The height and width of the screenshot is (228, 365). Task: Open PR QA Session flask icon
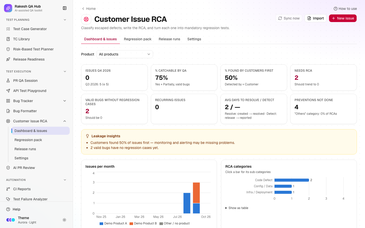[x=8, y=81]
